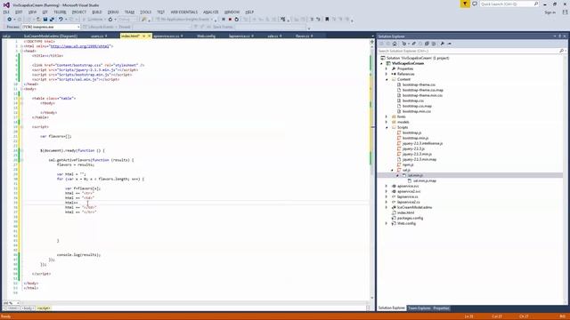Viewport: 570px width, 320px height.
Task: Open the editor tab overflow dropdown
Action: tap(372, 36)
